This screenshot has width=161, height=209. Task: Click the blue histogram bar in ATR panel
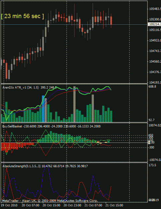(43, 109)
